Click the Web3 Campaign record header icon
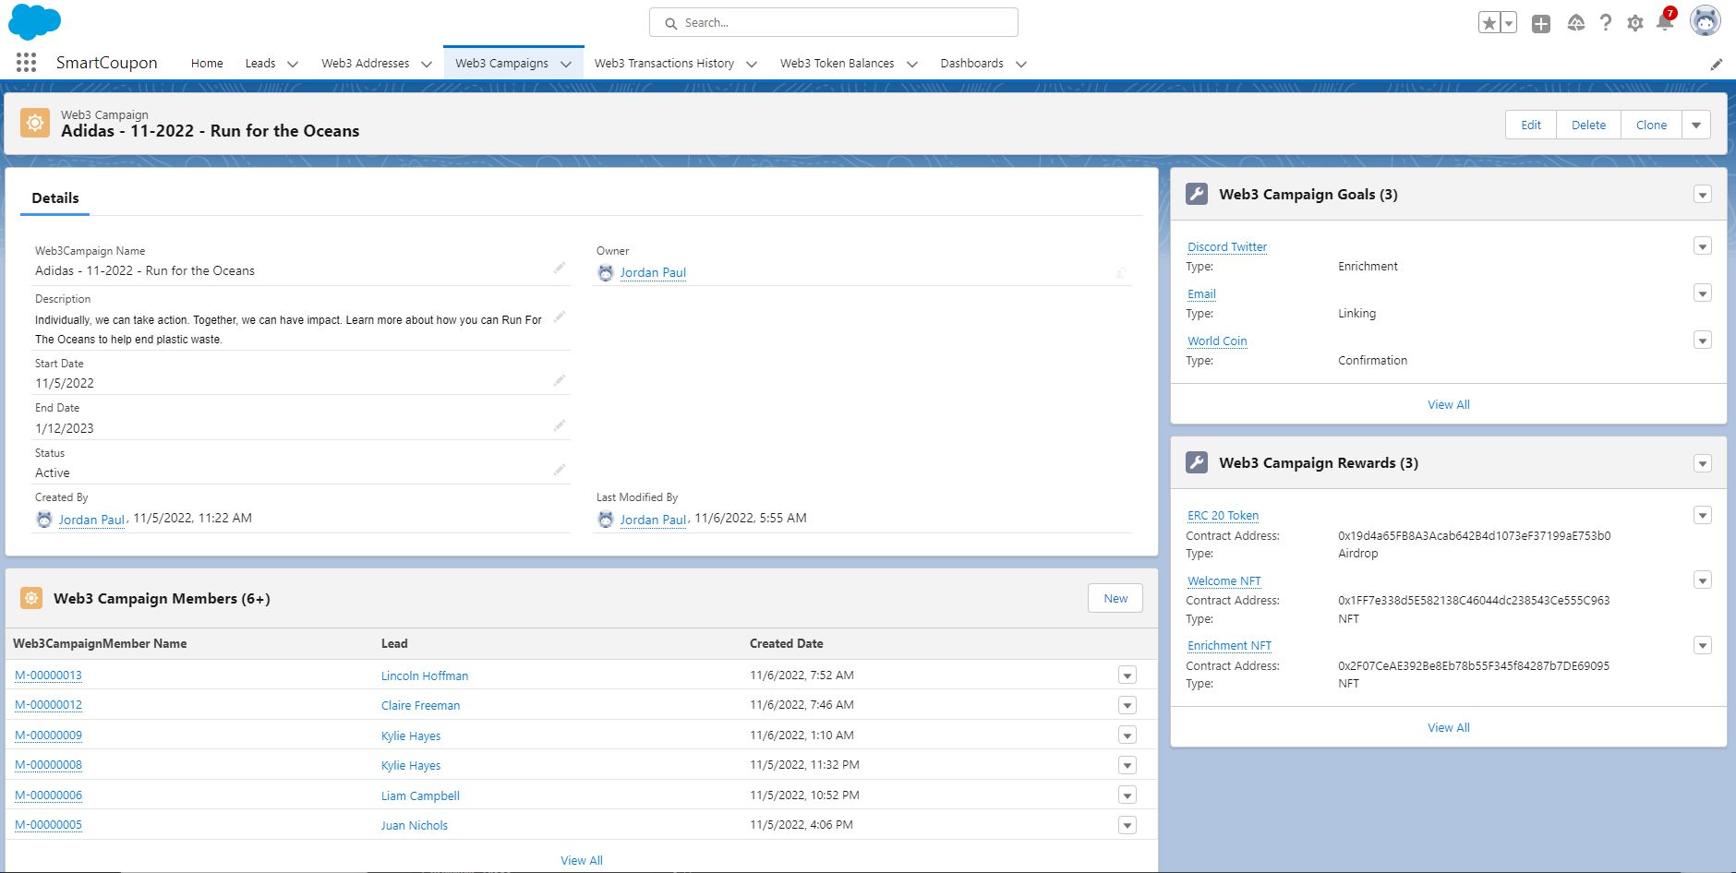Screen dimensions: 1736x873 point(35,123)
